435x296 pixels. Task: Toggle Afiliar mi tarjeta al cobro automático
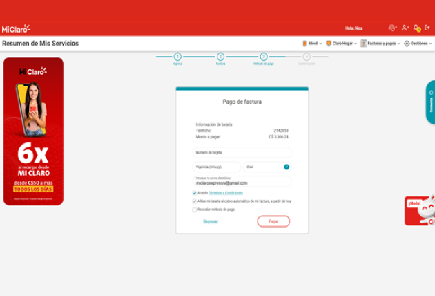click(x=195, y=201)
